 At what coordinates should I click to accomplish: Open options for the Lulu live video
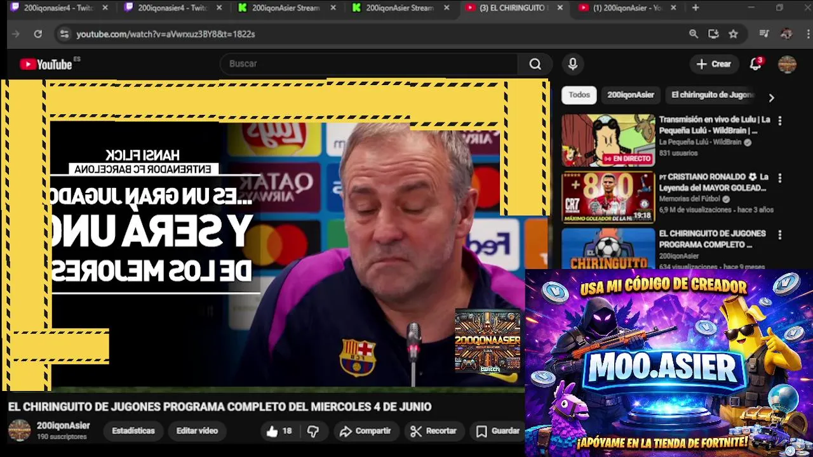779,121
